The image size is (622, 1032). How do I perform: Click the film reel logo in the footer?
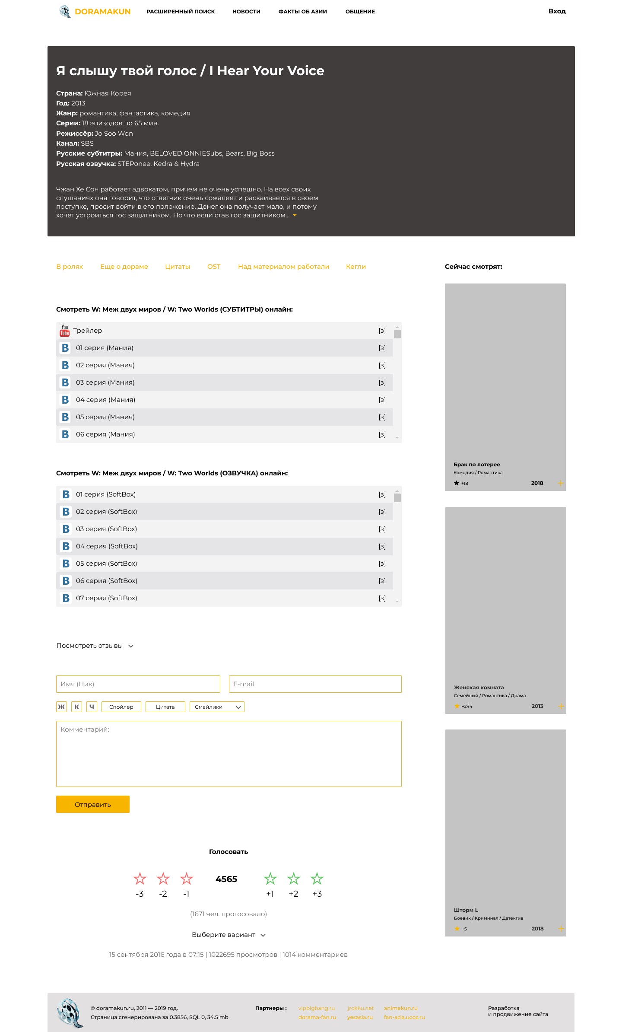70,1013
